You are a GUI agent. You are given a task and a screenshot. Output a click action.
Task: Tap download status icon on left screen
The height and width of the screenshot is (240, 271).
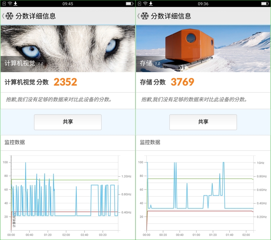click(16, 3)
